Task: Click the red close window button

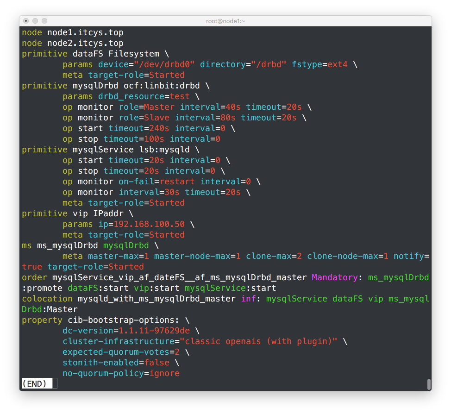Action: click(26, 21)
